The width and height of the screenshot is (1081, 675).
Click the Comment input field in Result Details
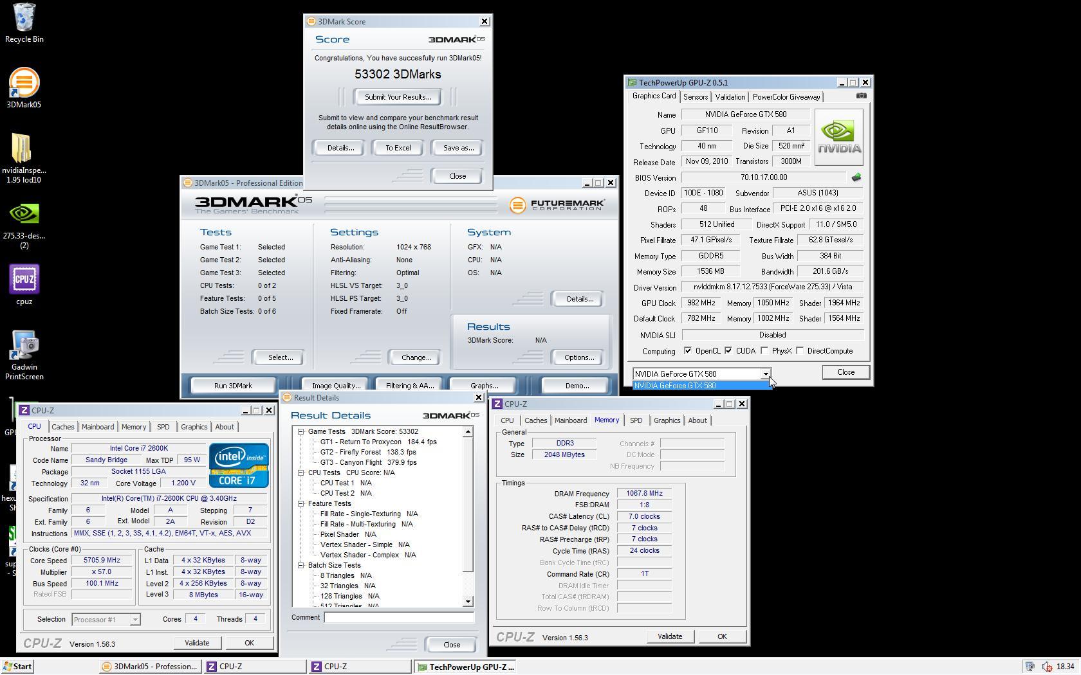tap(399, 618)
